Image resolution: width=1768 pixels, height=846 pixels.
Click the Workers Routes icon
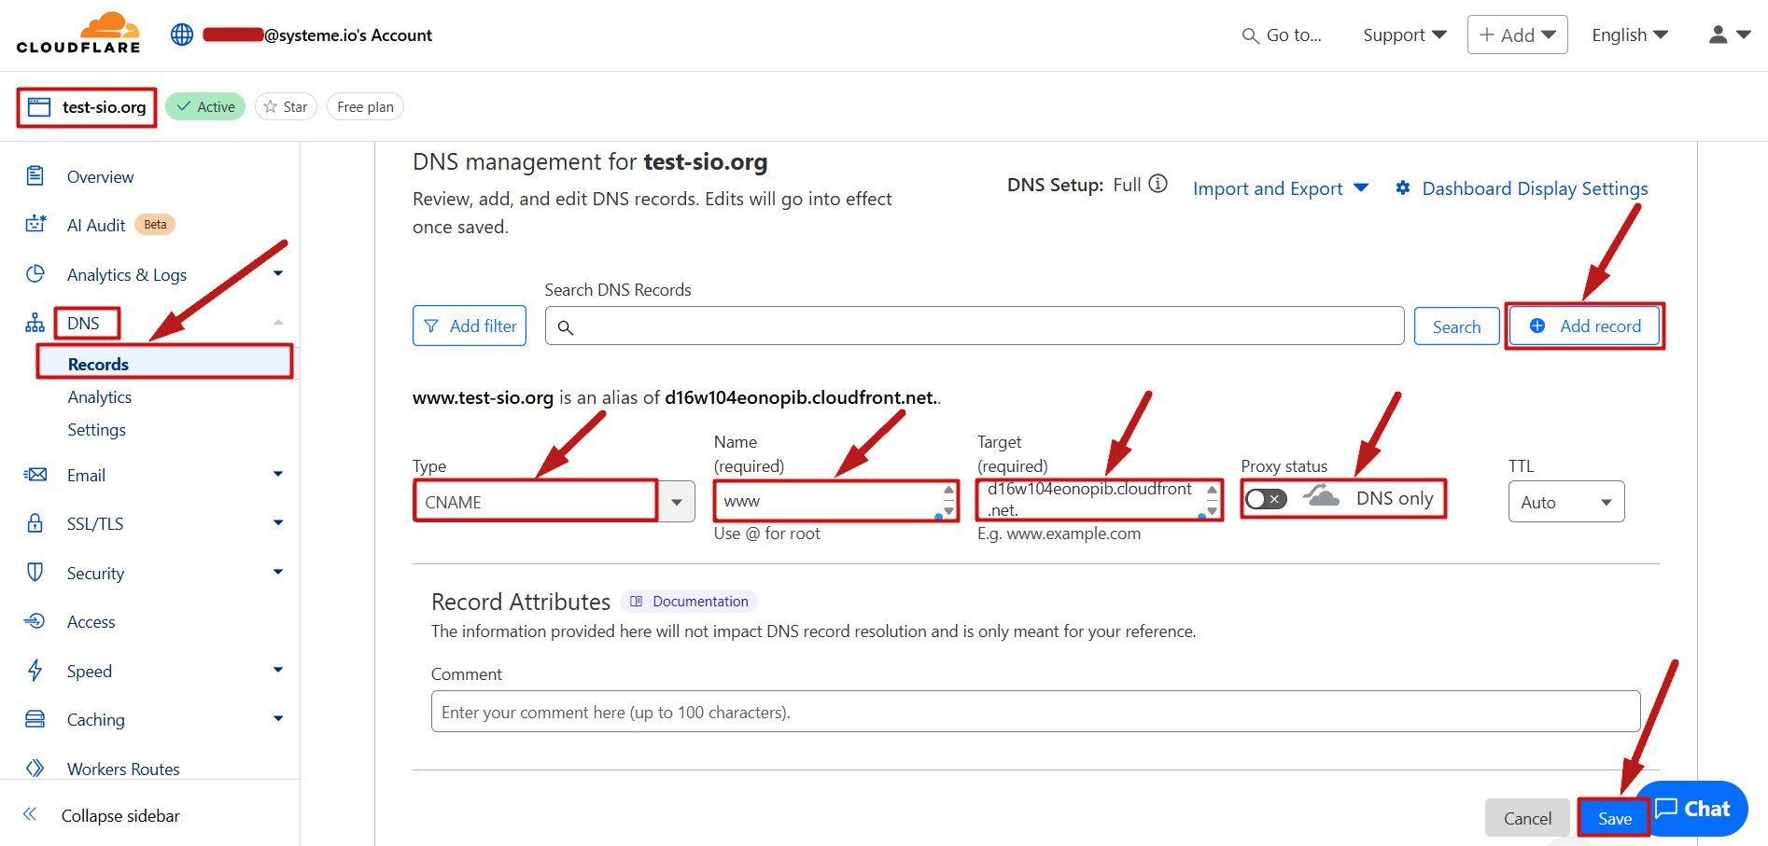coord(35,769)
